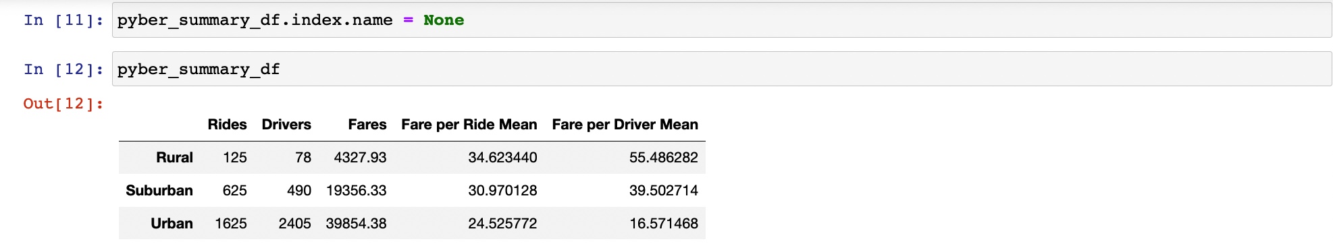Select the In [12] prompt label
Image resolution: width=1333 pixels, height=252 pixels.
[x=63, y=69]
